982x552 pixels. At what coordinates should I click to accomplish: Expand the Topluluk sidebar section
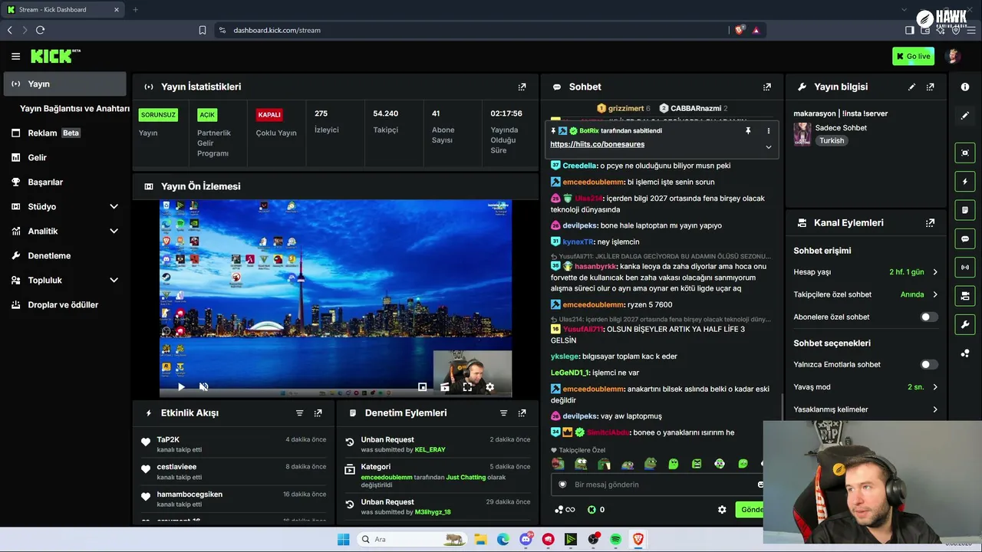pos(114,280)
